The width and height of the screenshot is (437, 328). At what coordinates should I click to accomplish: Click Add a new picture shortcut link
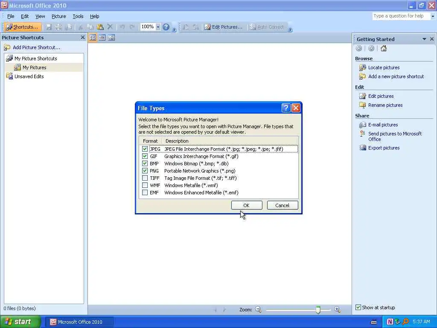[396, 76]
